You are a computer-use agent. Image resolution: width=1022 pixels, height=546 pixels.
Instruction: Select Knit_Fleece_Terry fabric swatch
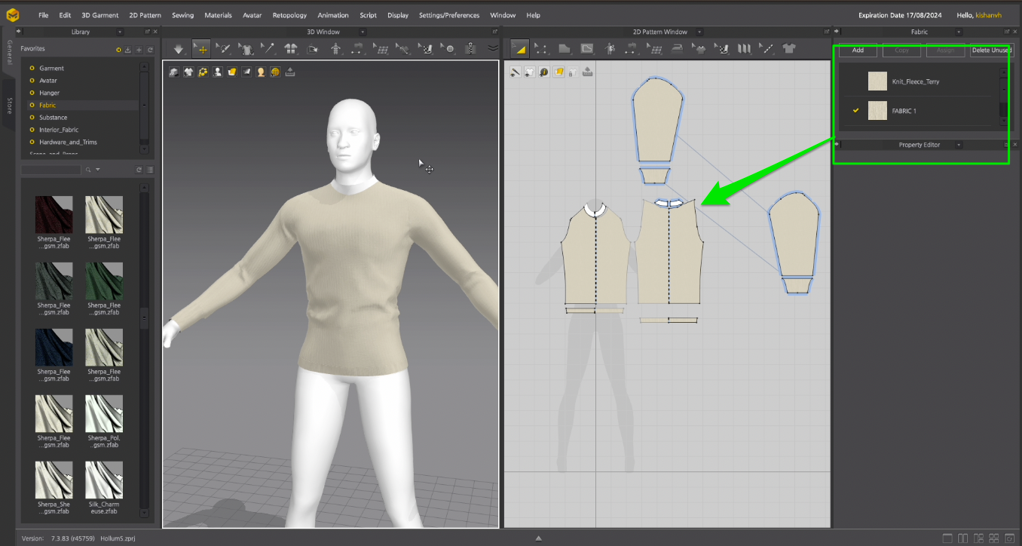click(x=877, y=81)
